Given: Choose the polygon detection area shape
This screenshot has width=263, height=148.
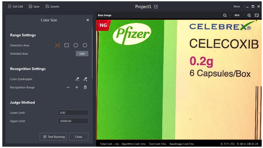Looking at the screenshot, I should tap(85, 45).
